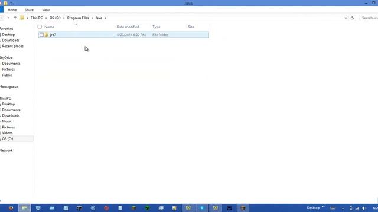378x212 pixels.
Task: Select This PC in navigation pane
Action: tap(5, 98)
